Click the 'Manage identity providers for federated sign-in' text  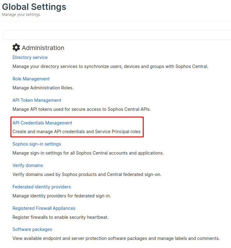point(62,196)
